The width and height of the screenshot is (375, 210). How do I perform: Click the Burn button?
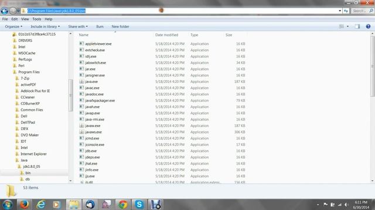[100, 26]
